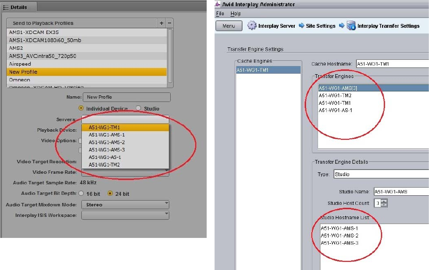Click the Details panel list icon
This screenshot has height=270, width=429.
coord(6,7)
